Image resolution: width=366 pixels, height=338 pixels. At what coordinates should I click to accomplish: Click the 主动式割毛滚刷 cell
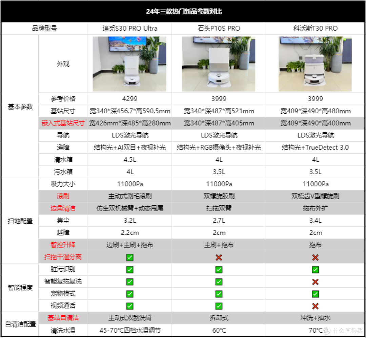pyautogui.click(x=130, y=196)
